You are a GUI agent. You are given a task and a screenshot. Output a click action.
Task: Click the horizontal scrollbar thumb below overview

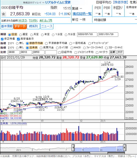coord(99,153)
